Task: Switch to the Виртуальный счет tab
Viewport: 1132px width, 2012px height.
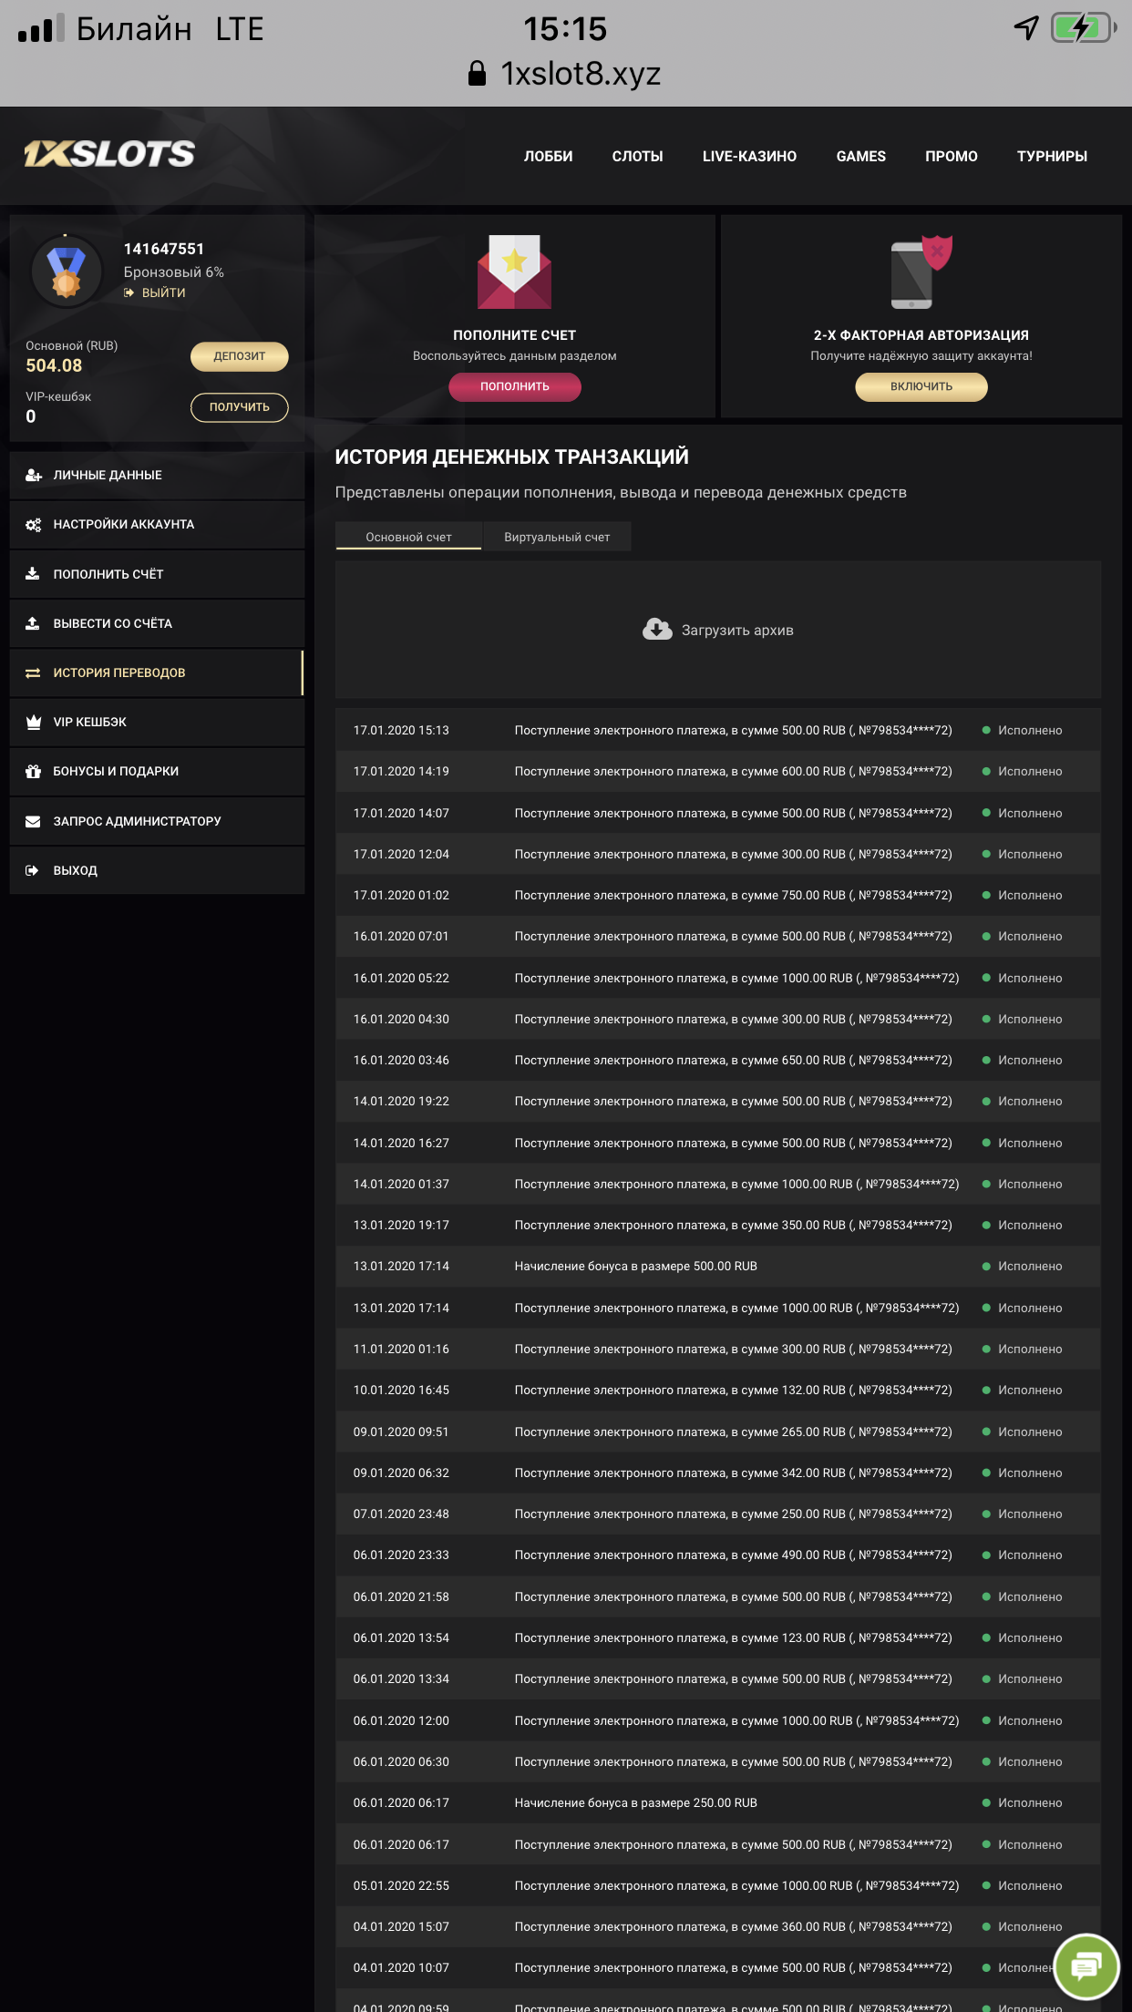Action: pos(557,537)
